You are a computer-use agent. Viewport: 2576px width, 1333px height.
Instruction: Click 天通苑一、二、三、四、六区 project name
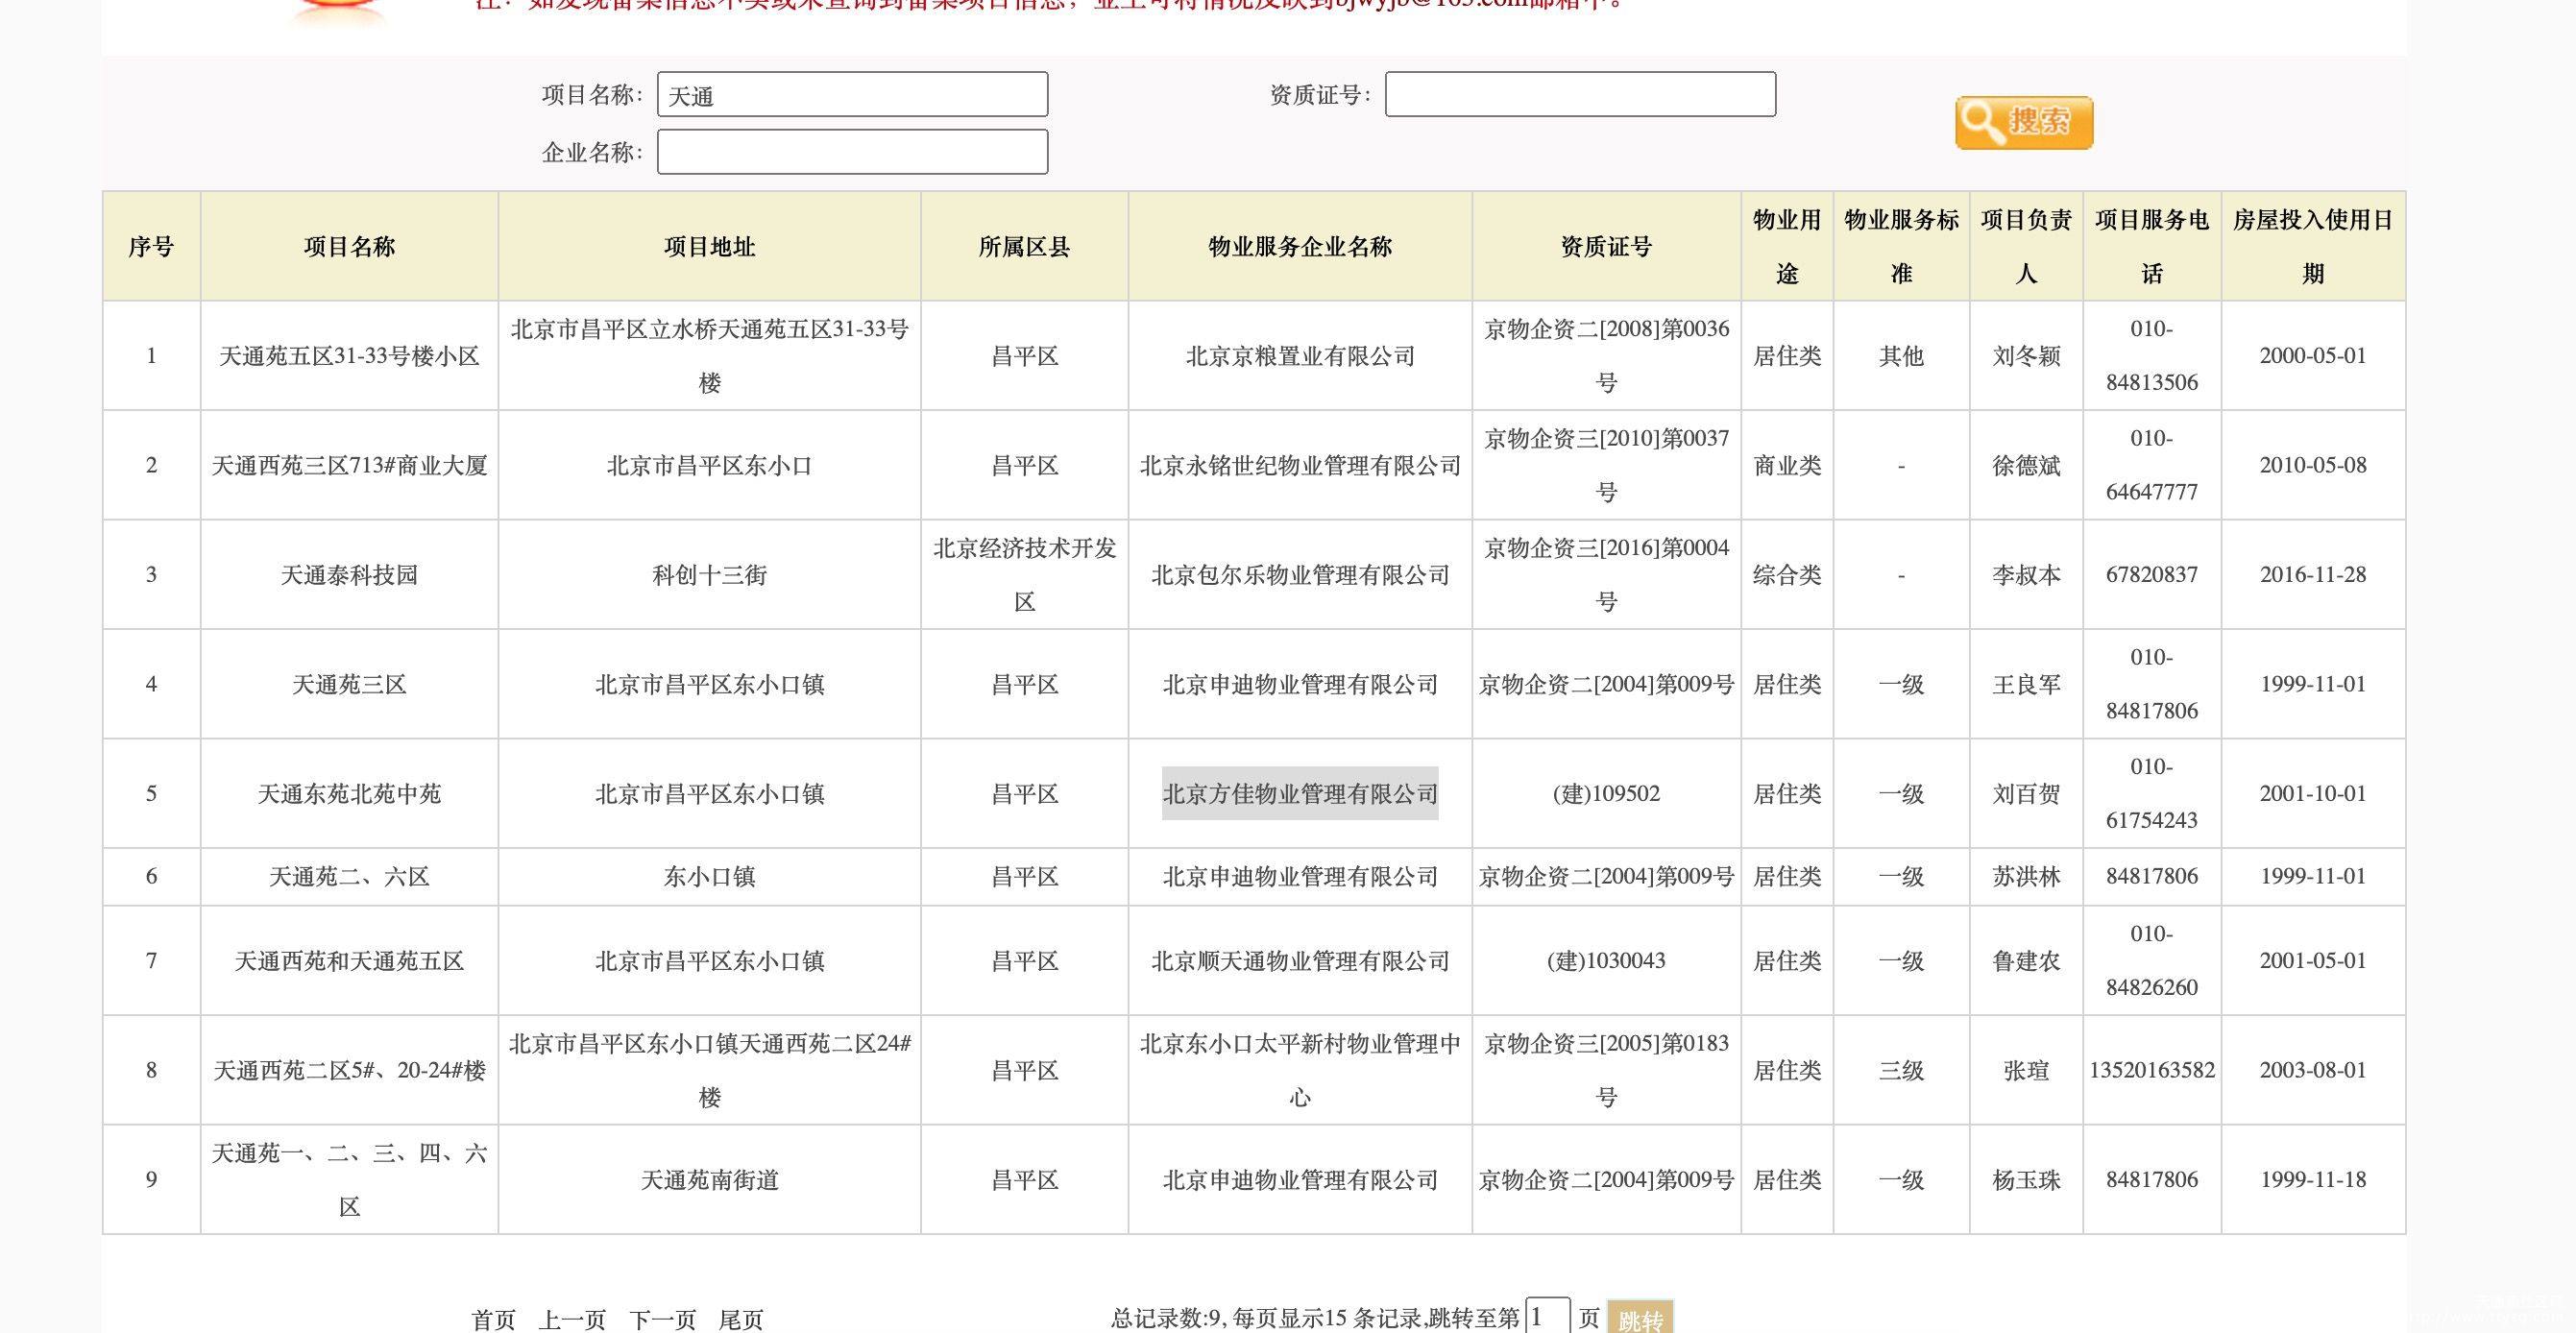(349, 1180)
